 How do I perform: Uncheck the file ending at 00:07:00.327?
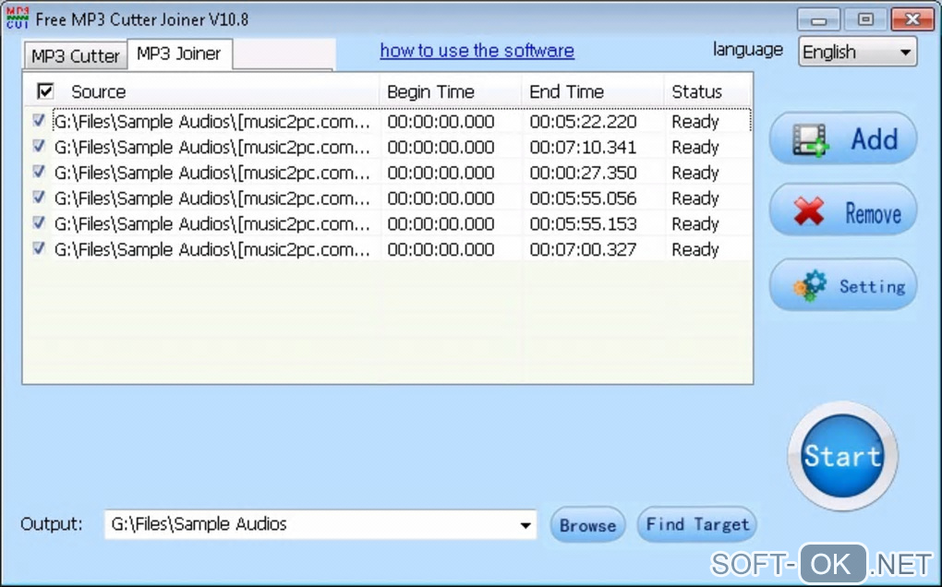(x=39, y=248)
